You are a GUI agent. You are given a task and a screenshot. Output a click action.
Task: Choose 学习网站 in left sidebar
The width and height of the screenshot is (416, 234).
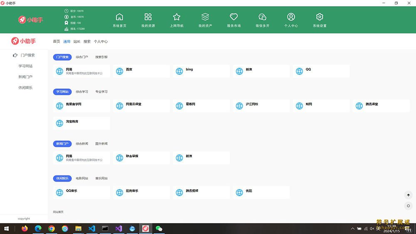tap(25, 66)
